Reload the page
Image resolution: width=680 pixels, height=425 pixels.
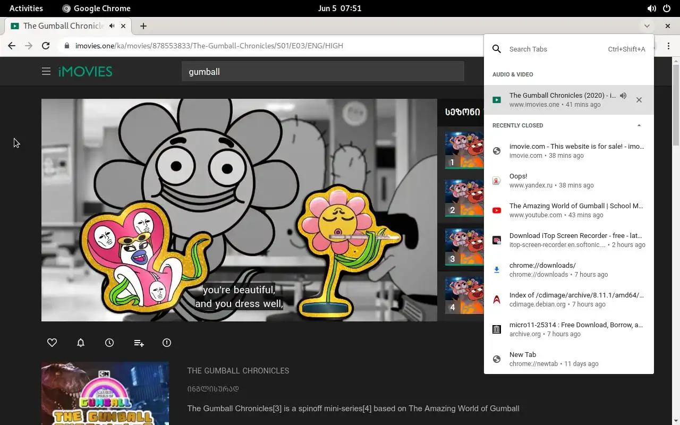point(46,46)
